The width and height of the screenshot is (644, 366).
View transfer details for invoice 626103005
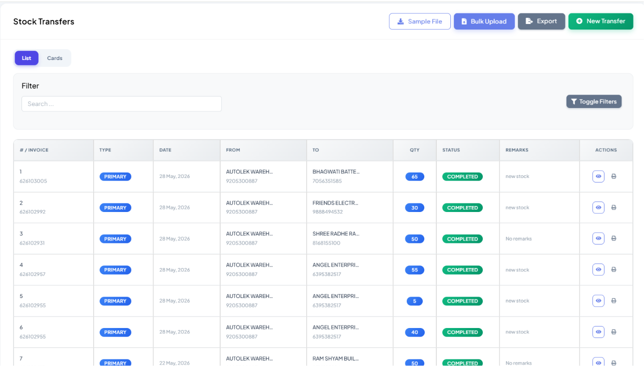click(598, 176)
